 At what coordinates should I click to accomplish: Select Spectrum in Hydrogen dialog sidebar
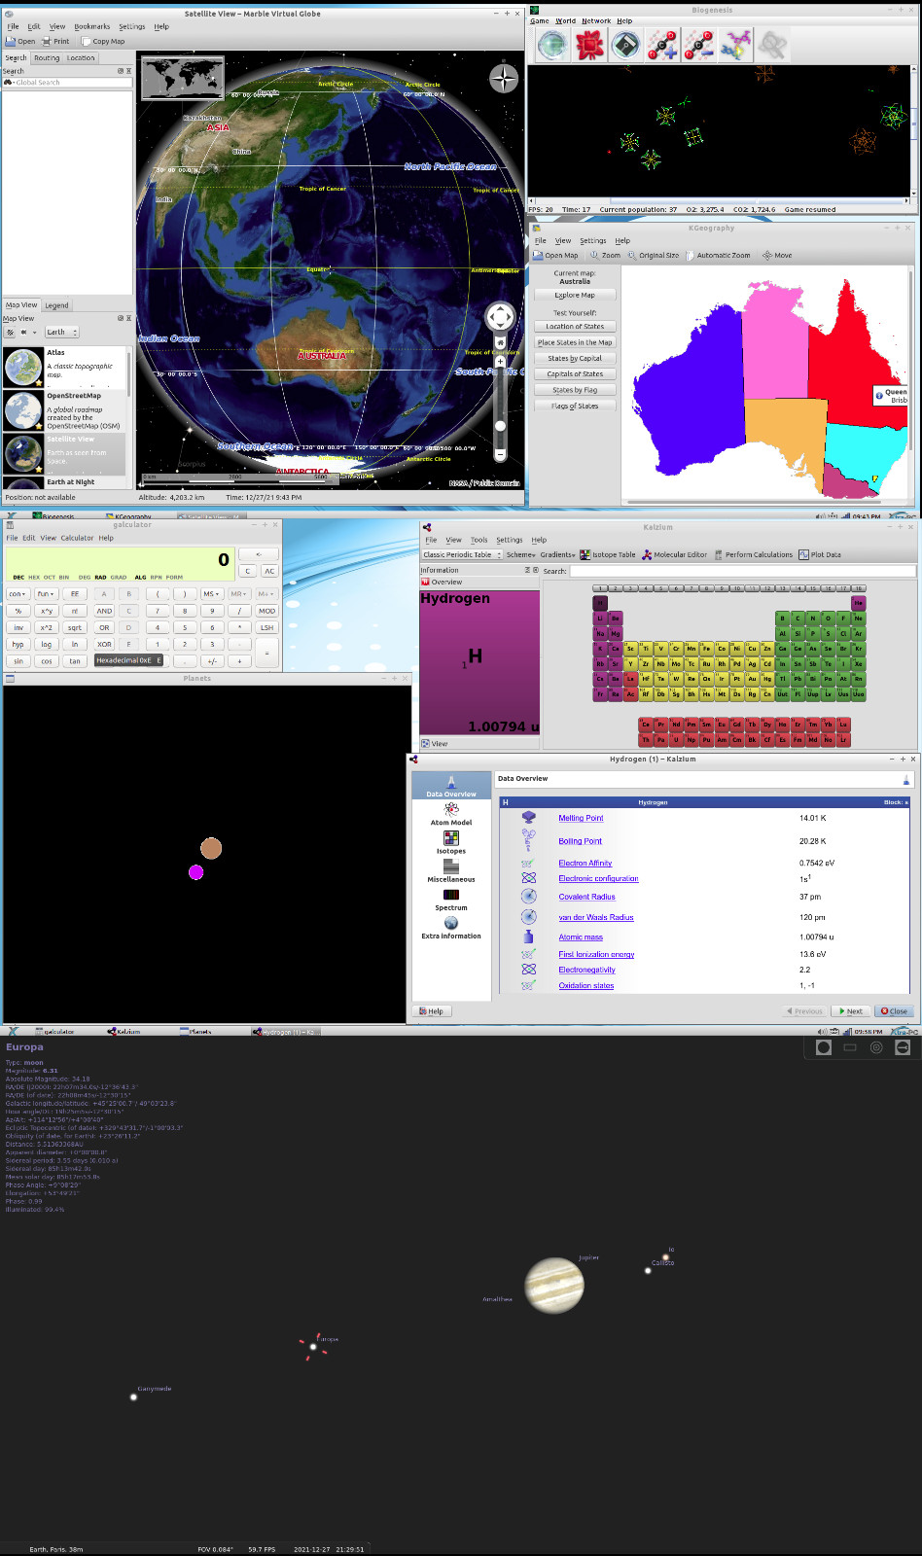coord(451,900)
